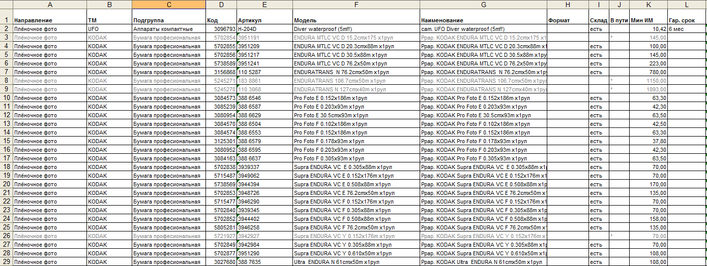Select price cell 1093,00
707x266 pixels.
[649, 89]
